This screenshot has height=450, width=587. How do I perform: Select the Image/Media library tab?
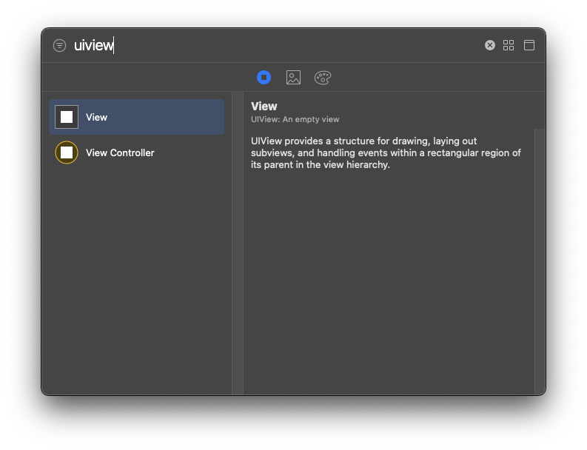293,78
